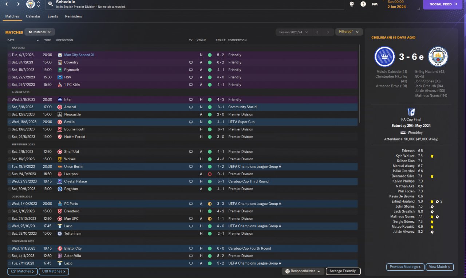Switch to the Matches tab
Viewport: 466px width, 278px height.
coord(12,16)
